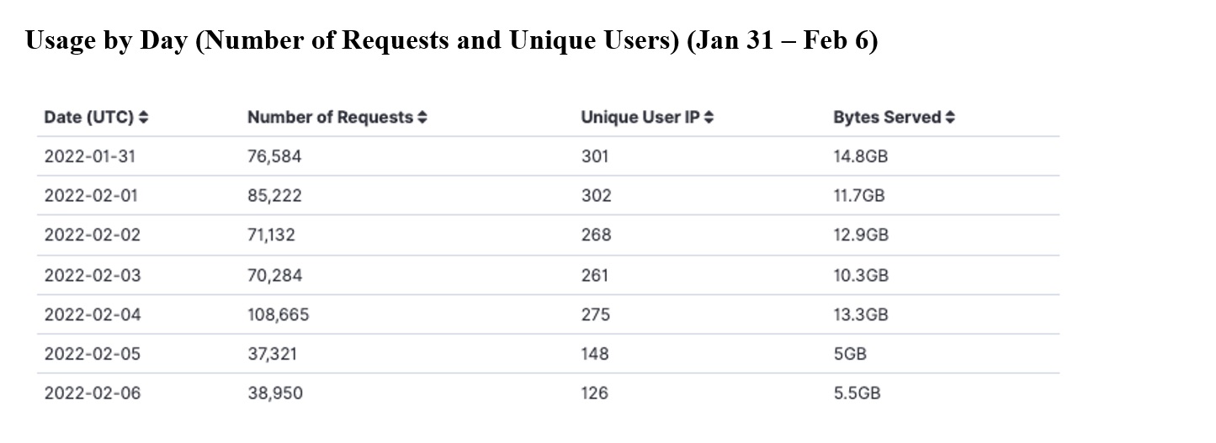Click the 14.8GB bytes served cell

pyautogui.click(x=861, y=156)
